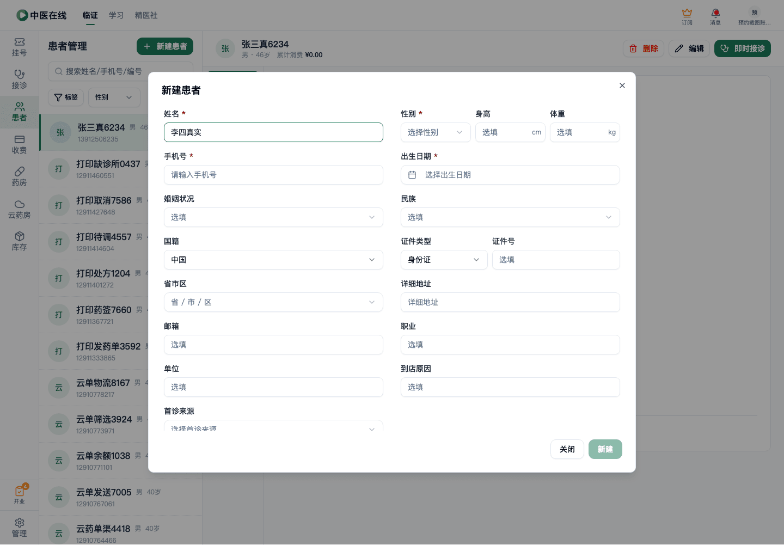Screen dimensions: 784x545
Task: Select patient 打印取消7586 in list
Action: [x=94, y=205]
